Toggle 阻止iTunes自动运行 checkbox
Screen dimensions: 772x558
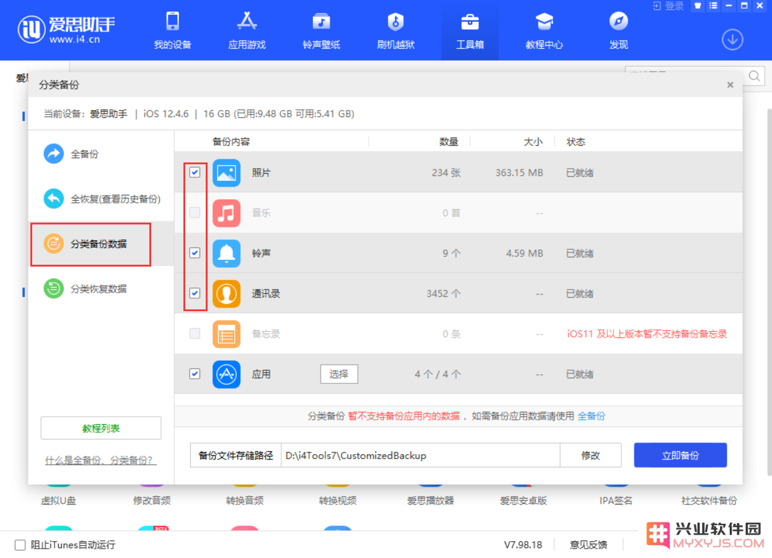[20, 545]
